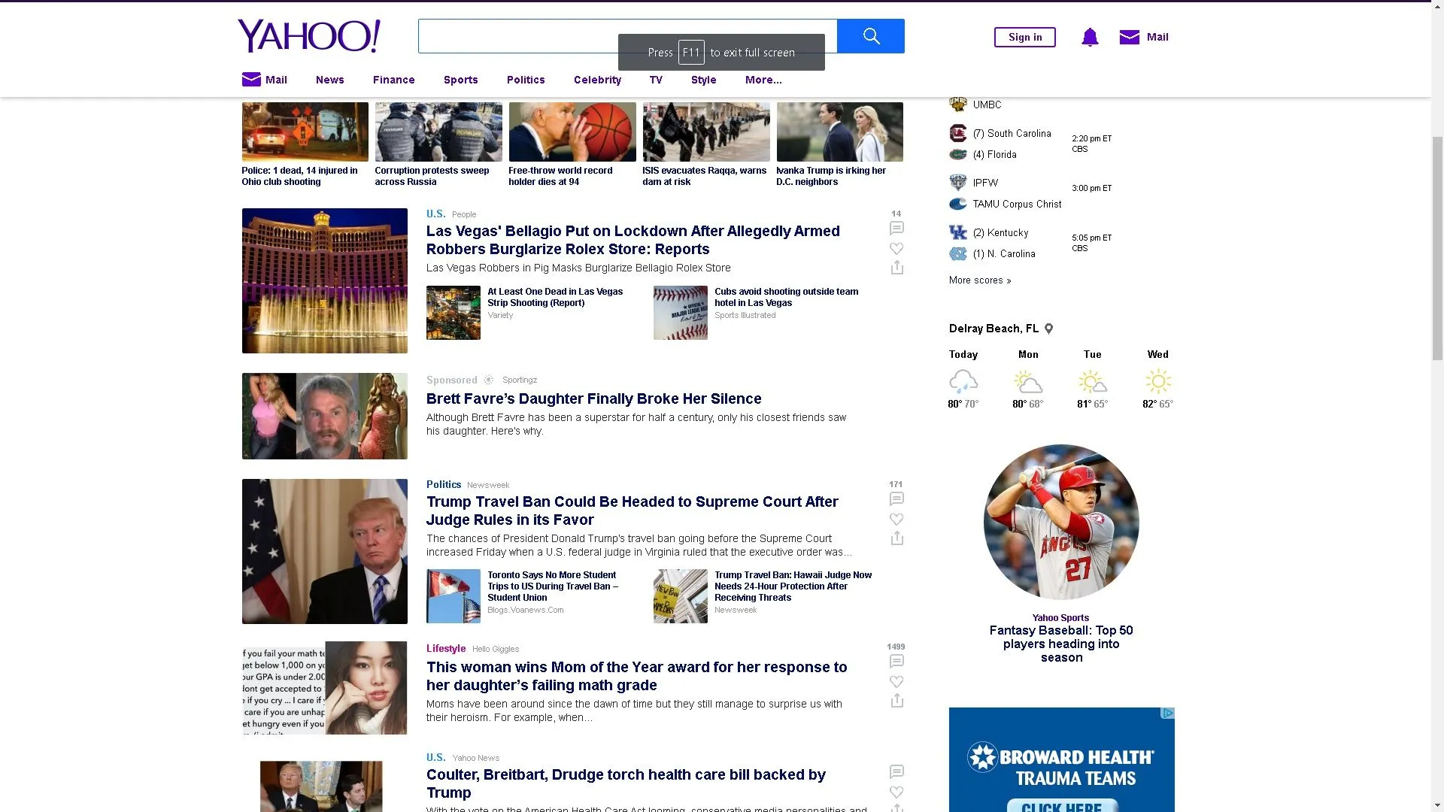
Task: Click the Mail envelope icon beside Sign in
Action: 1129,37
